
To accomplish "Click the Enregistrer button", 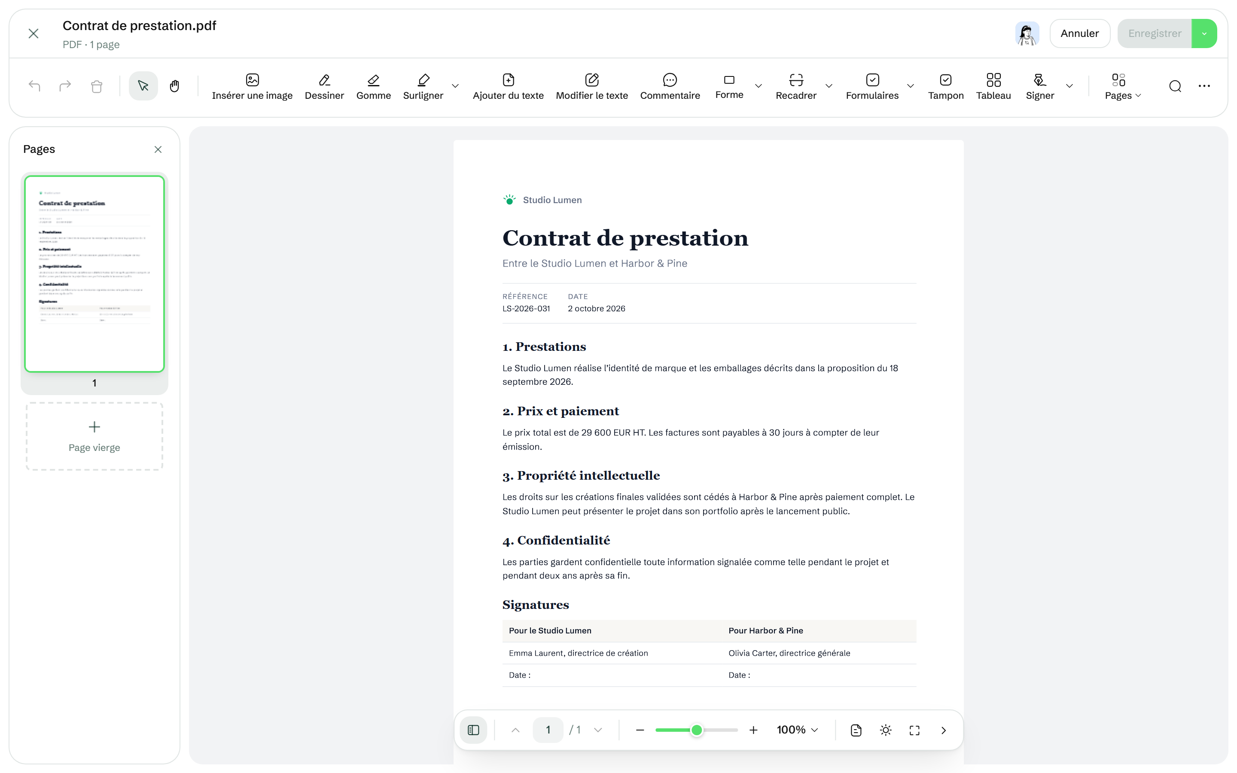I will pyautogui.click(x=1154, y=33).
